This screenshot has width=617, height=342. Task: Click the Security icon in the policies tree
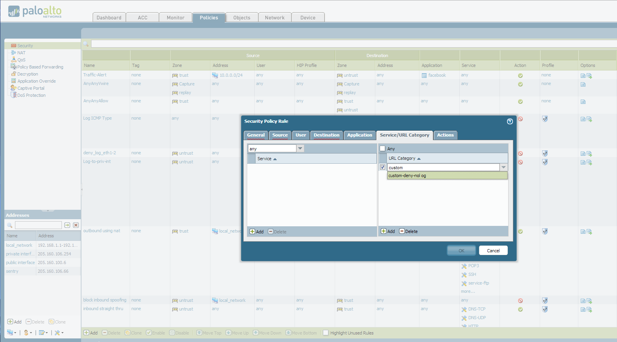[13, 46]
